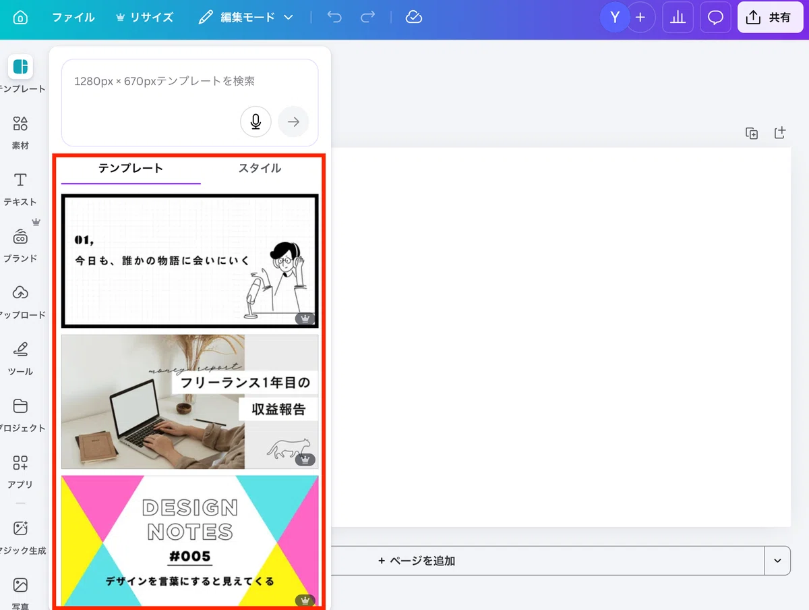Open the プロジェクト projects panel
The height and width of the screenshot is (610, 809).
coord(21,414)
